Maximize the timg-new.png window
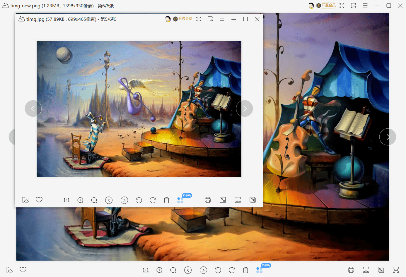The width and height of the screenshot is (406, 277). point(389,6)
